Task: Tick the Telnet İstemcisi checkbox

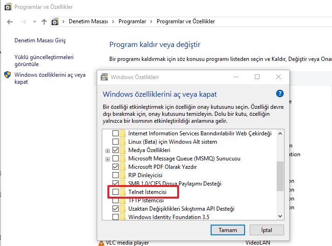Action: click(115, 192)
